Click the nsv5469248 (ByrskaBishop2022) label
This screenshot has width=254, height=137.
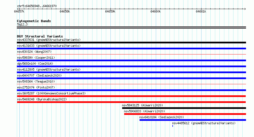click(x=42, y=99)
